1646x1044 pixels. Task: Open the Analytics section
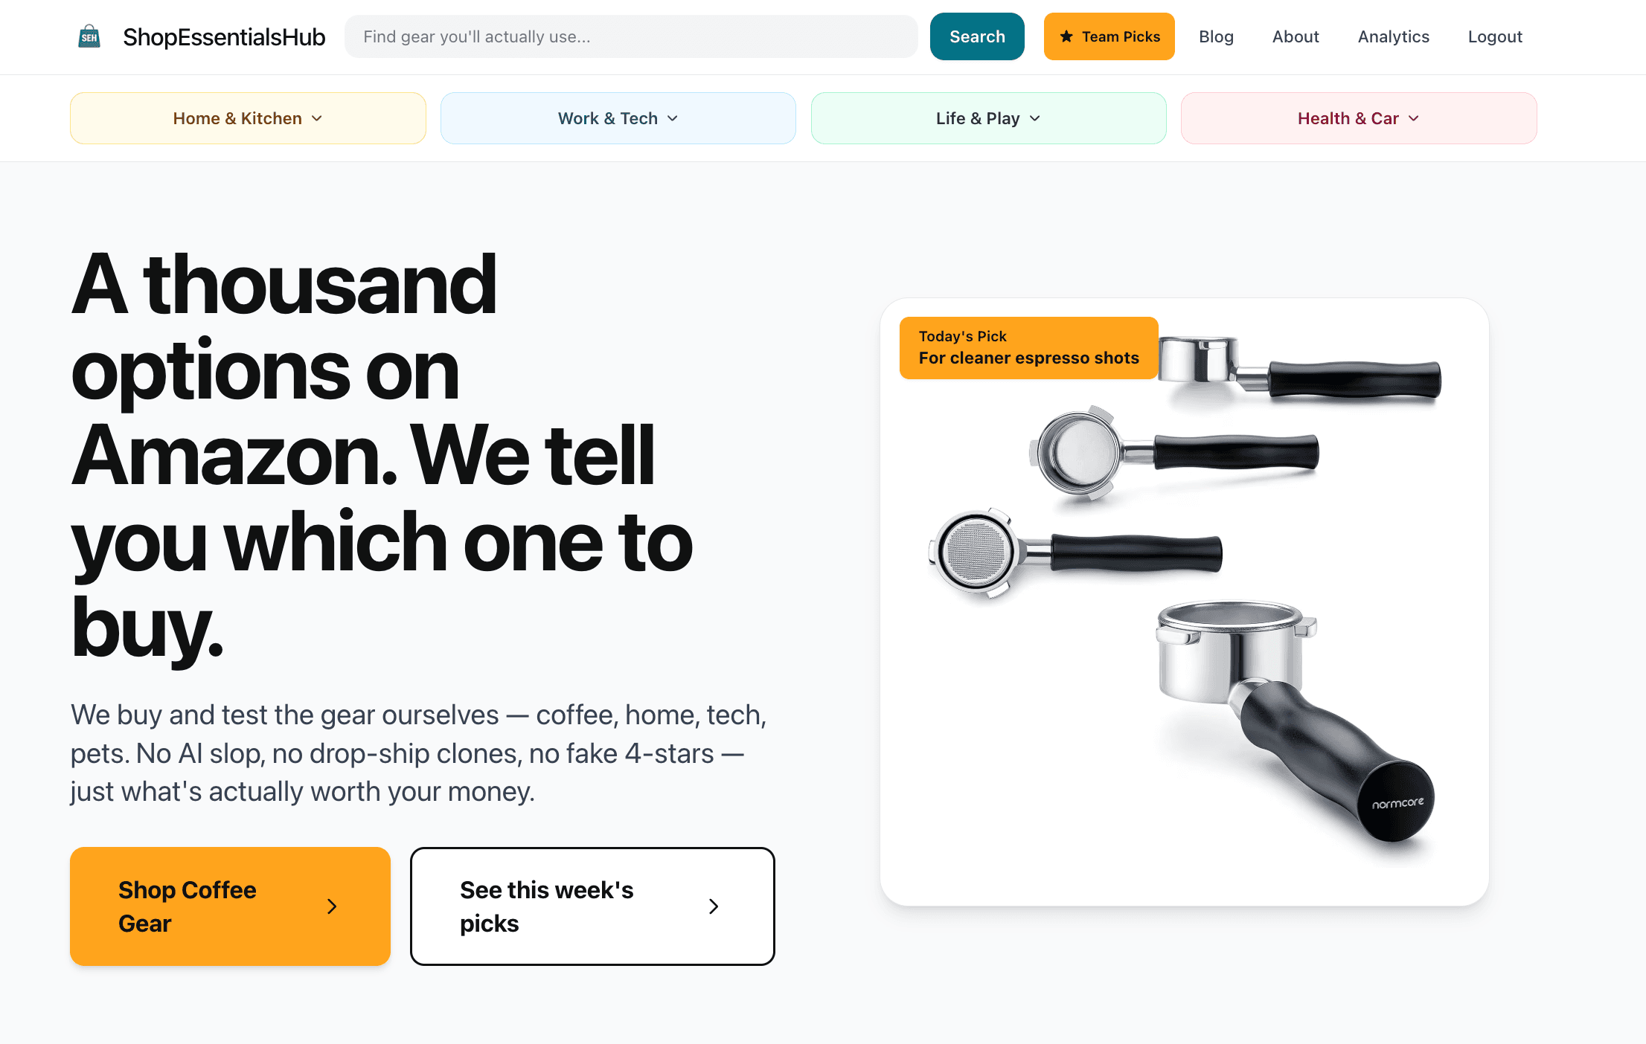tap(1393, 36)
